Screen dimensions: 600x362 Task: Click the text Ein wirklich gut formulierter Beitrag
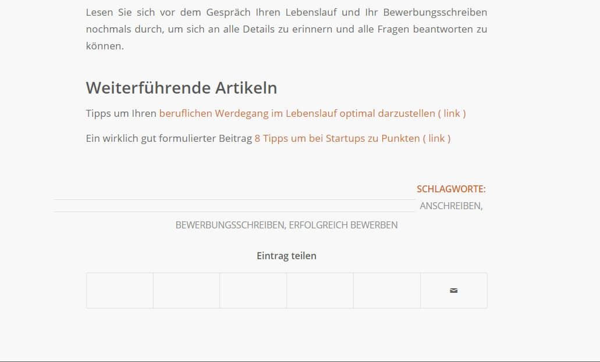[x=169, y=138]
